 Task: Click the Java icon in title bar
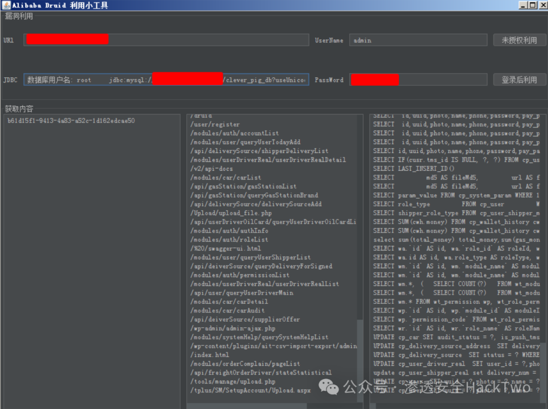pyautogui.click(x=6, y=5)
